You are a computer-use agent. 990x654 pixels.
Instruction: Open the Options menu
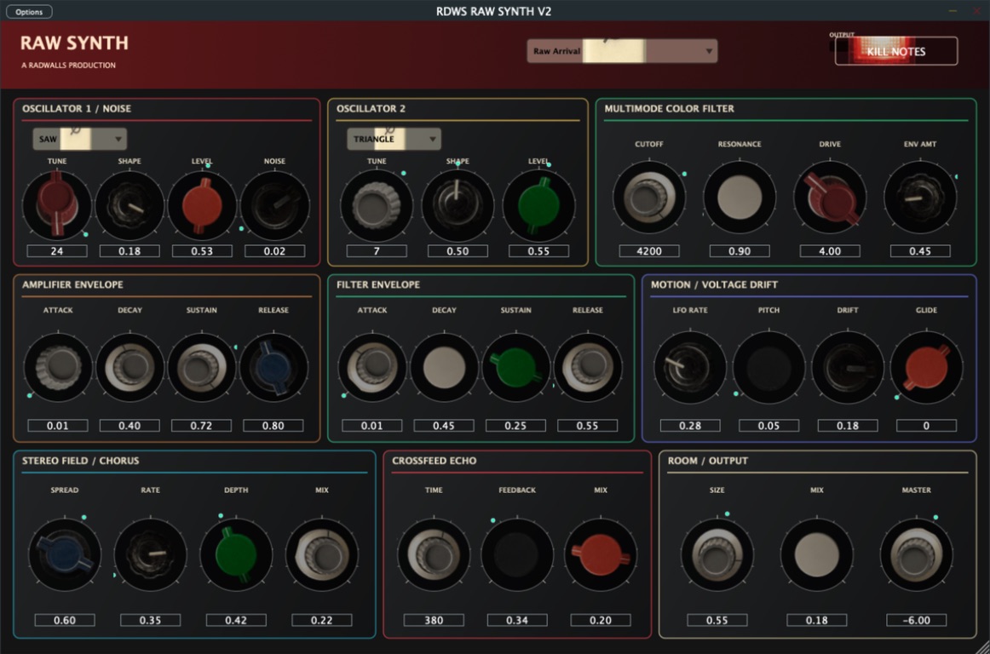pos(29,12)
